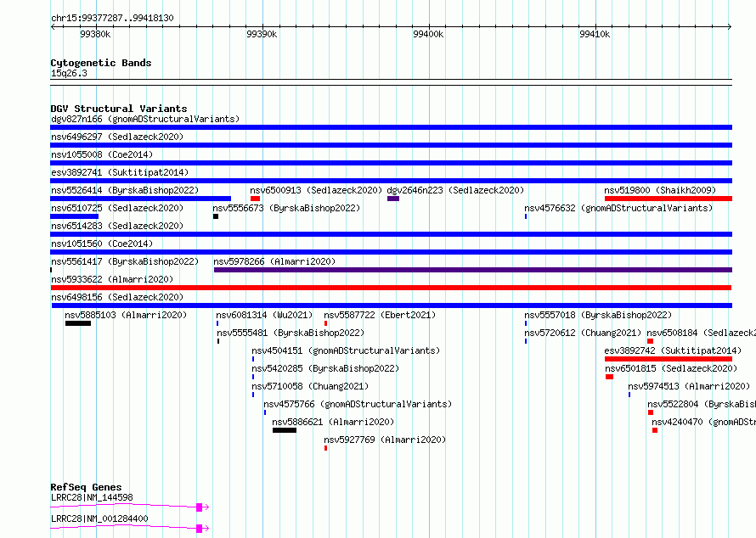Click the black nsv5886621 (Almarri2020) bar
The width and height of the screenshot is (756, 538).
[285, 430]
